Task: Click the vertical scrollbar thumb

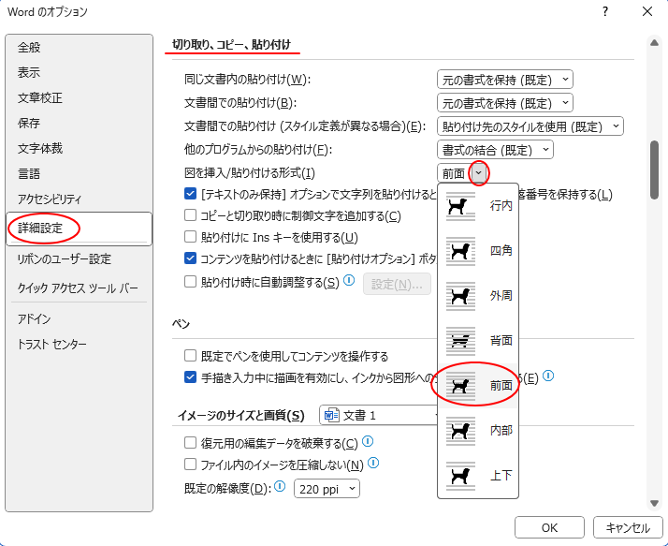Action: [654, 170]
